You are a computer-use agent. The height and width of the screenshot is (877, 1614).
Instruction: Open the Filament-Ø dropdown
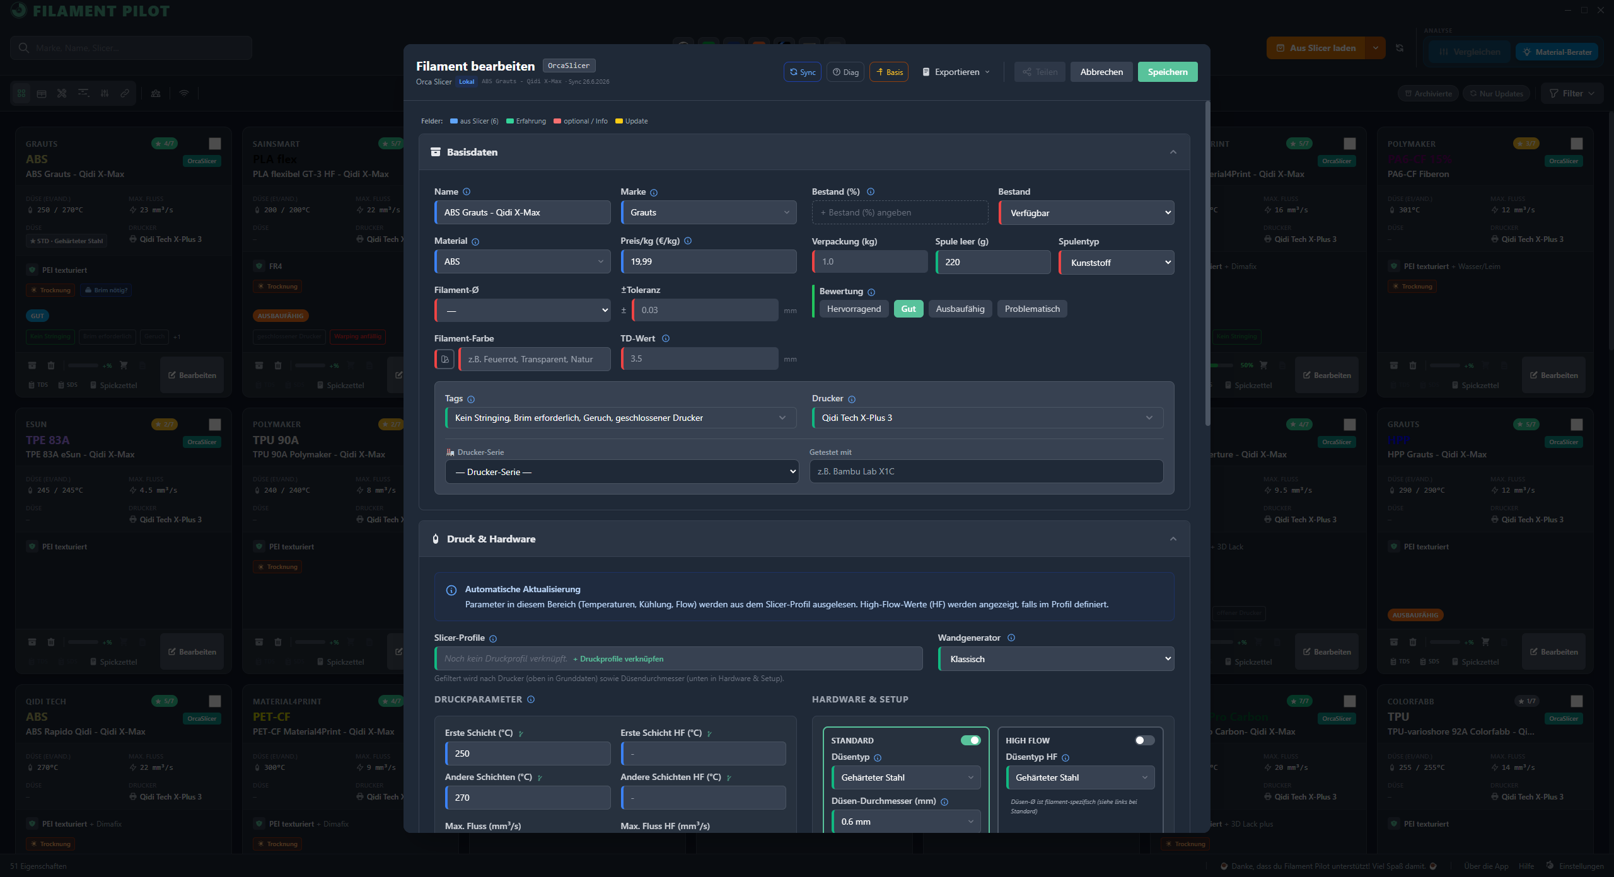coord(523,311)
